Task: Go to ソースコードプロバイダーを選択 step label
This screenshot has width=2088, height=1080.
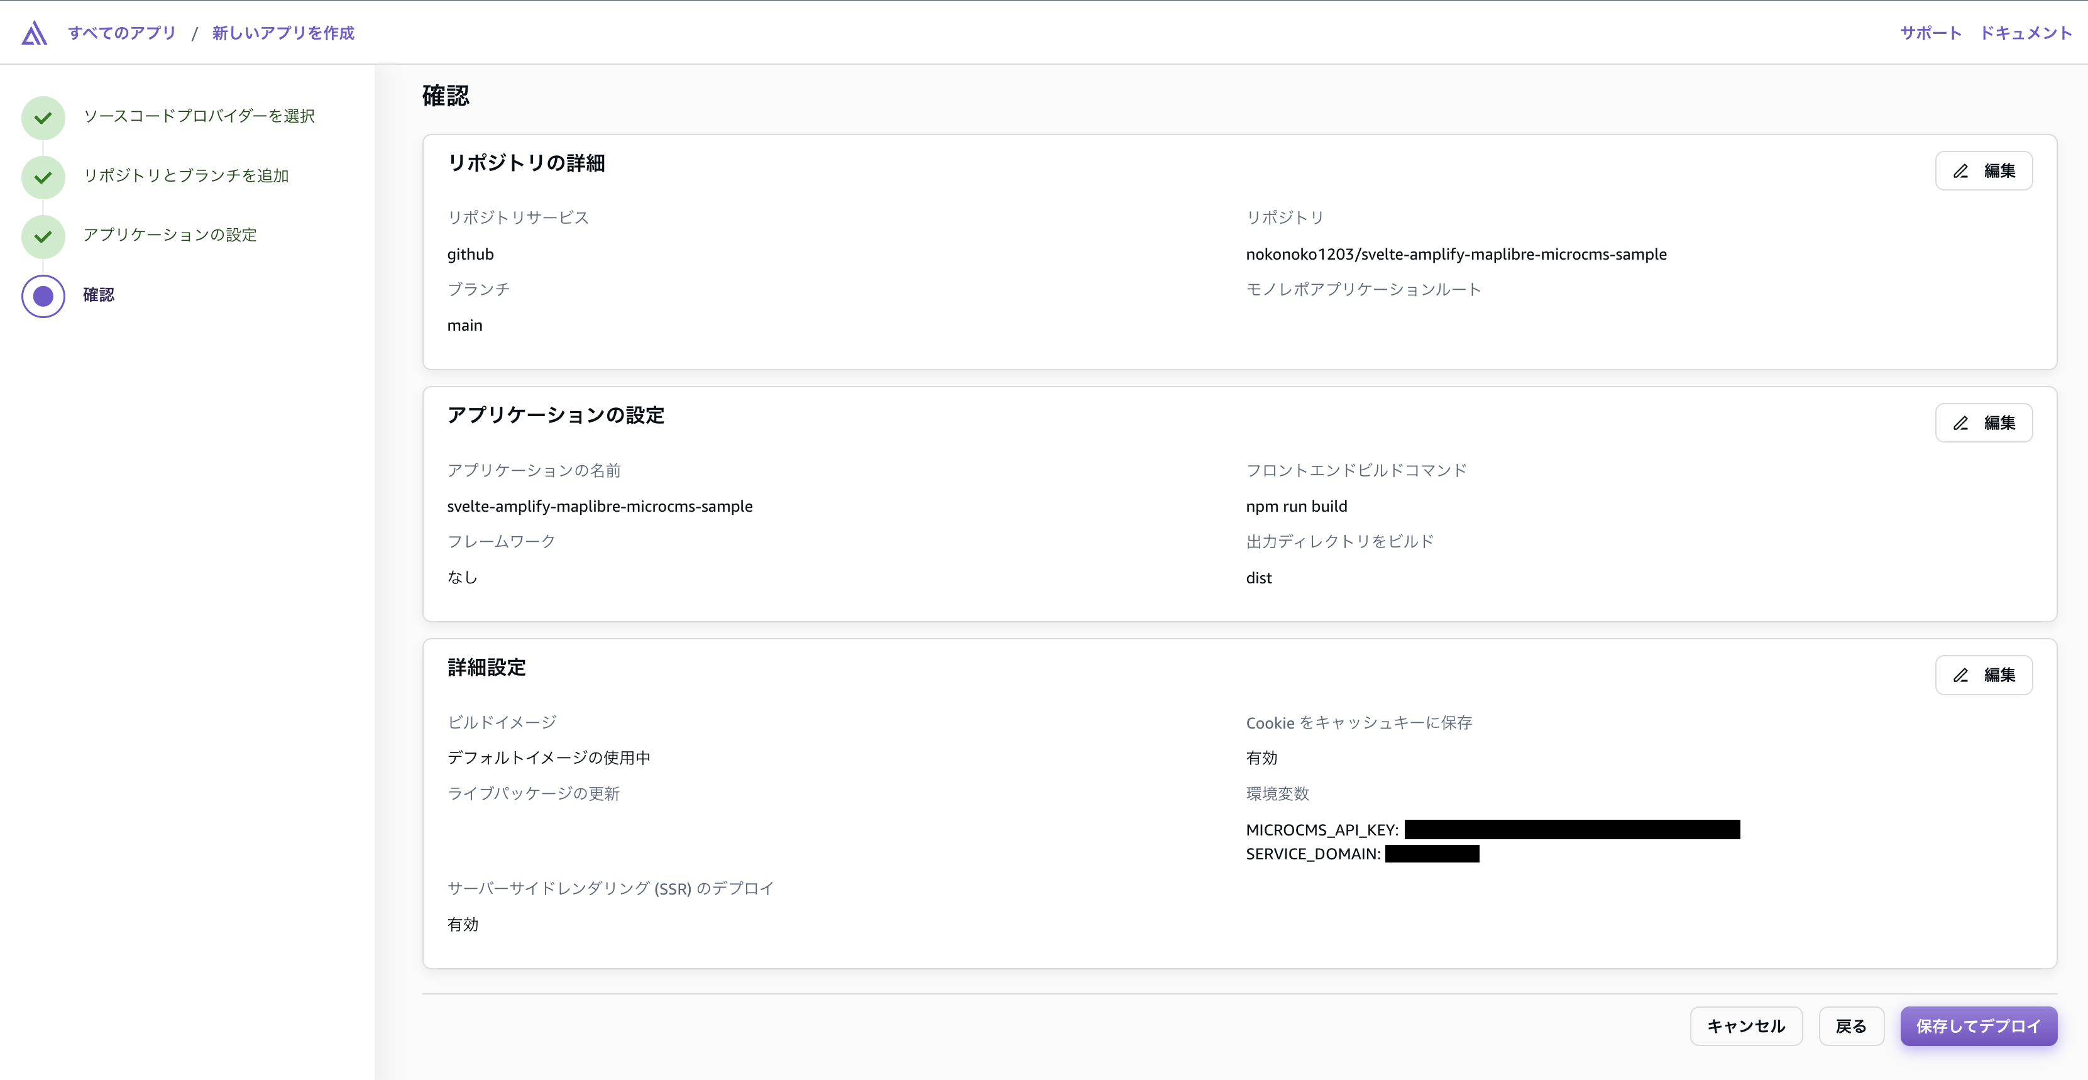Action: click(x=199, y=116)
